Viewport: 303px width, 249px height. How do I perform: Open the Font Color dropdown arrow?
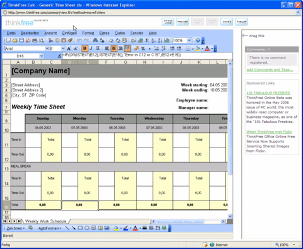pos(212,49)
